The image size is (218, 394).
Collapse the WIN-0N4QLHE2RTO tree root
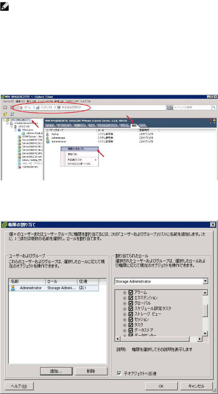click(x=4, y=120)
